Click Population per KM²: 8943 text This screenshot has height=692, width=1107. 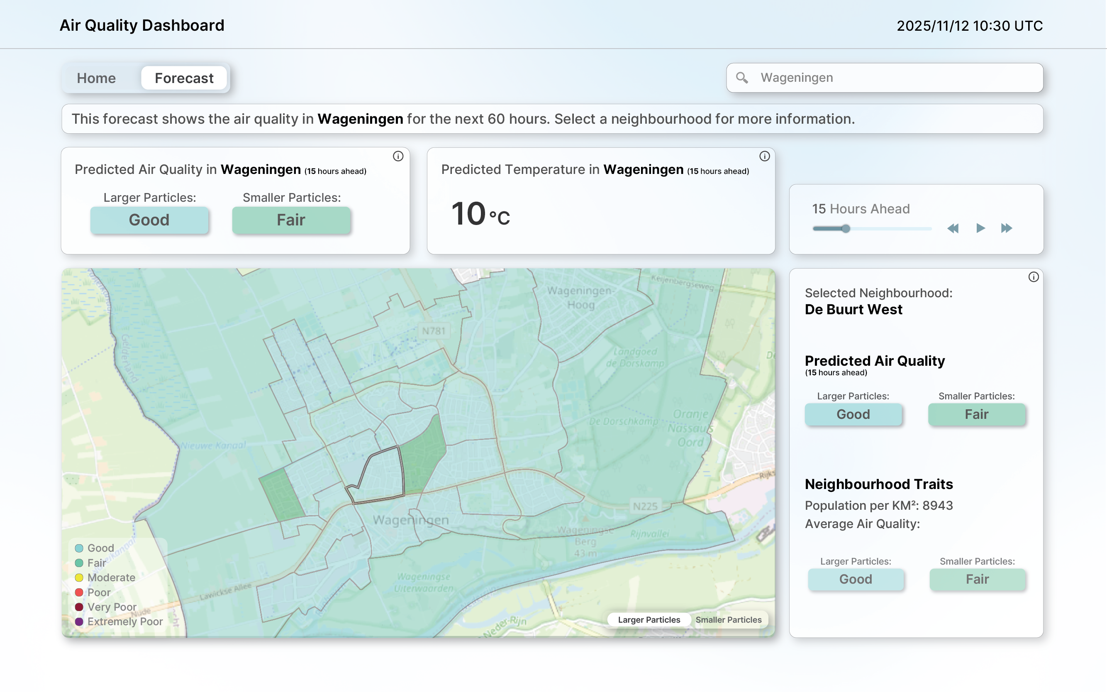click(879, 505)
